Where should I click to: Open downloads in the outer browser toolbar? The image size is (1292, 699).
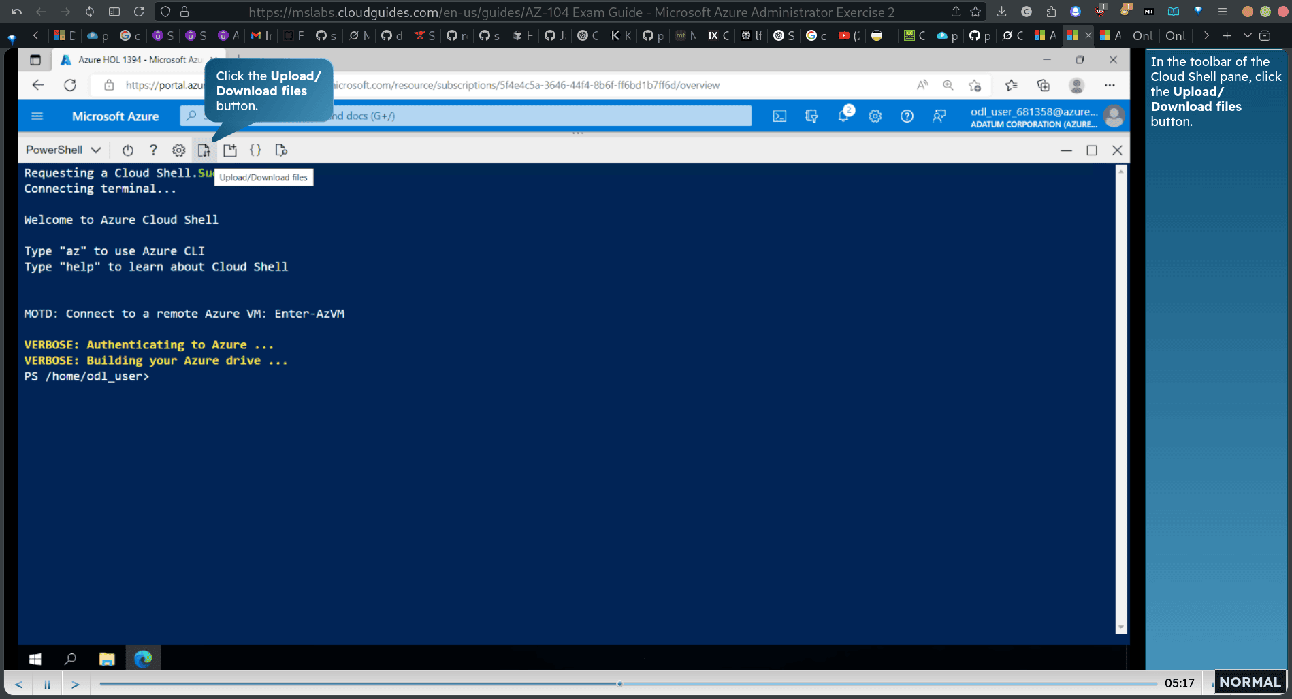click(1001, 12)
